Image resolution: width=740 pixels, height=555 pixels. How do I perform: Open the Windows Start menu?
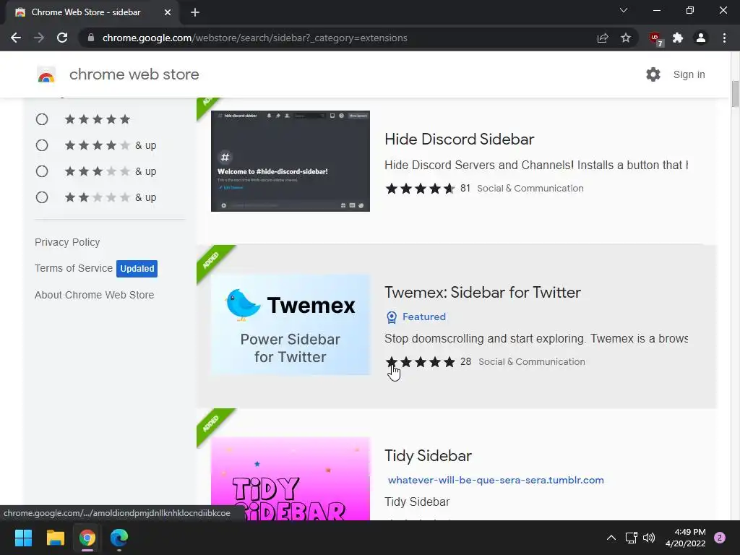point(23,538)
